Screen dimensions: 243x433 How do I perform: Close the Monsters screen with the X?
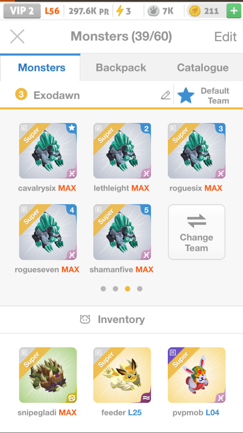[17, 36]
